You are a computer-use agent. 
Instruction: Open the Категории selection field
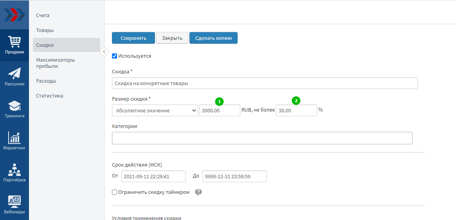pyautogui.click(x=262, y=138)
